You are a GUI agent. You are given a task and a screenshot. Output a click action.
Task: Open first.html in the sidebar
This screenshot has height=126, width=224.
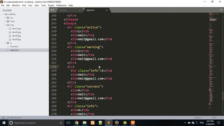pos(14,47)
